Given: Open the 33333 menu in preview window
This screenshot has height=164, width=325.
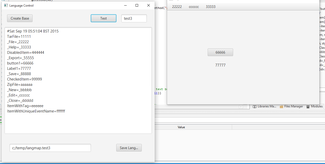Looking at the screenshot, I should tap(211, 7).
